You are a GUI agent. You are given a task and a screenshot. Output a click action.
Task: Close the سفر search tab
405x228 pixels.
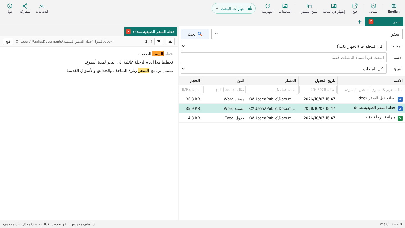point(371,22)
